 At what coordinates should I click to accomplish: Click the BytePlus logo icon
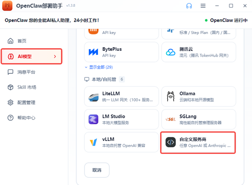(93, 52)
